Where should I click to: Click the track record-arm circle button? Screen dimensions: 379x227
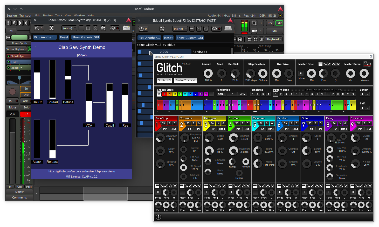(12, 91)
